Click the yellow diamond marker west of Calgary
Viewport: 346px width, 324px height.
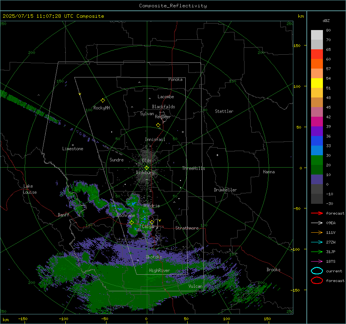[x=132, y=223]
